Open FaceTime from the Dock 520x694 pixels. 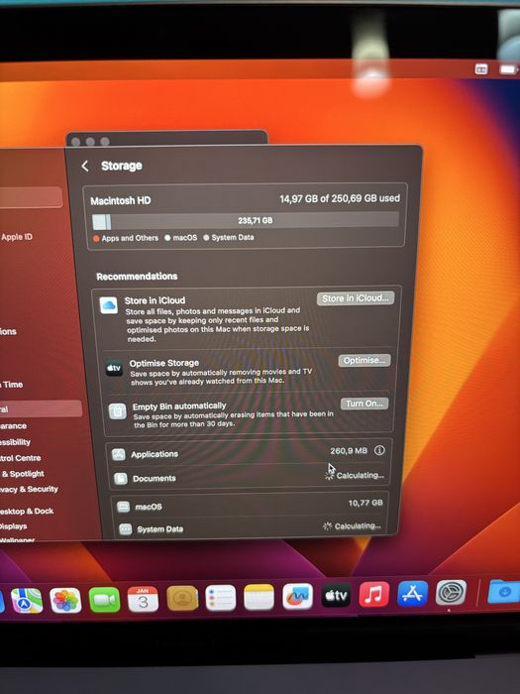[104, 600]
